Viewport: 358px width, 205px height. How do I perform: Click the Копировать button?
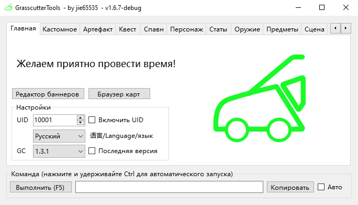(290, 187)
